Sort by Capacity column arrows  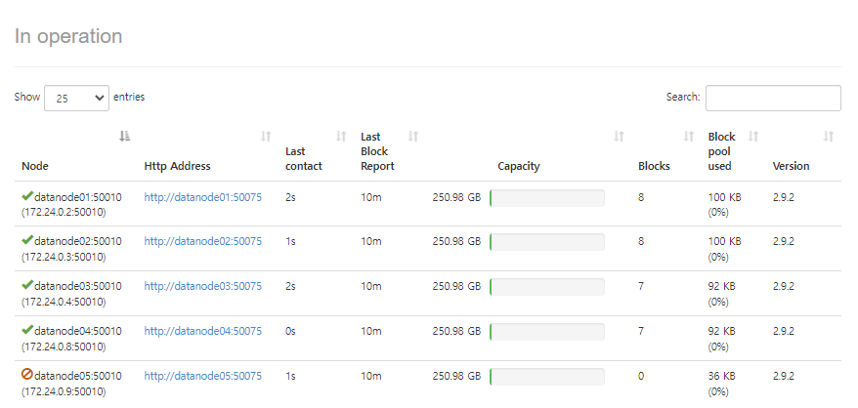pos(619,137)
